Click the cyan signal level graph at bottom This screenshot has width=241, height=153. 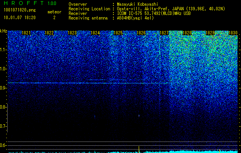tap(123, 151)
